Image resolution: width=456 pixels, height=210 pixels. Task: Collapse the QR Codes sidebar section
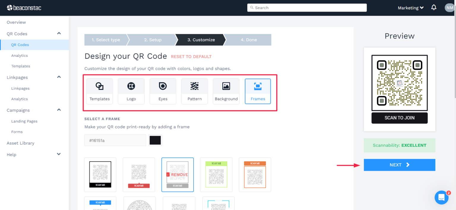pyautogui.click(x=59, y=34)
